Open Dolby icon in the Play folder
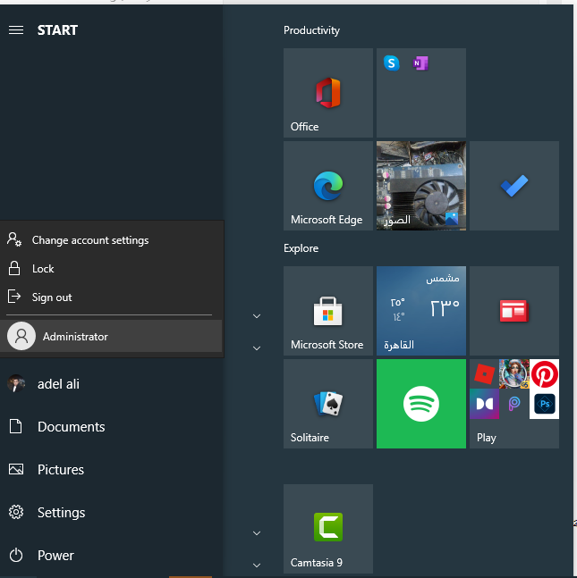This screenshot has width=577, height=578. click(484, 404)
